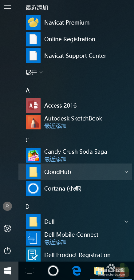Select Navicat Support Center label
134x280 pixels.
[75, 56]
